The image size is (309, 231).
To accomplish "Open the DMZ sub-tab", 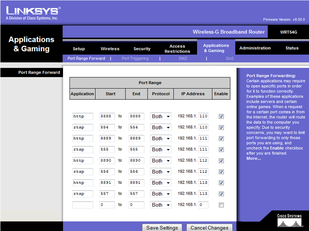I will (x=183, y=59).
